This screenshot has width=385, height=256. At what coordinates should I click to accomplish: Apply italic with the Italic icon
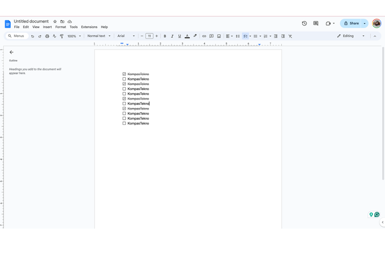(x=172, y=36)
